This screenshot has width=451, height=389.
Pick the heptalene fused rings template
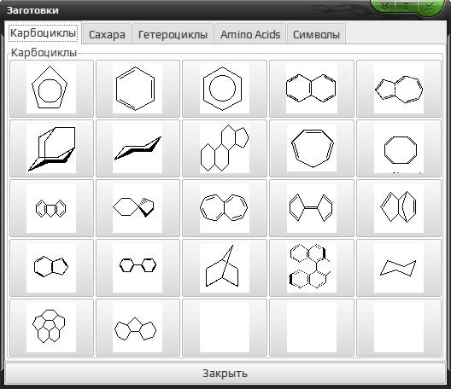pyautogui.click(x=225, y=208)
